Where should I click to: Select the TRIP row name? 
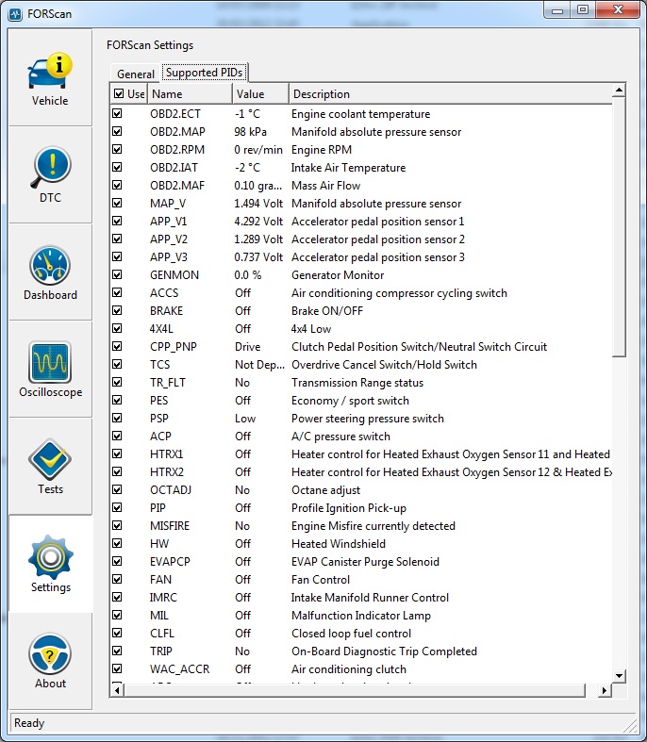[x=161, y=651]
